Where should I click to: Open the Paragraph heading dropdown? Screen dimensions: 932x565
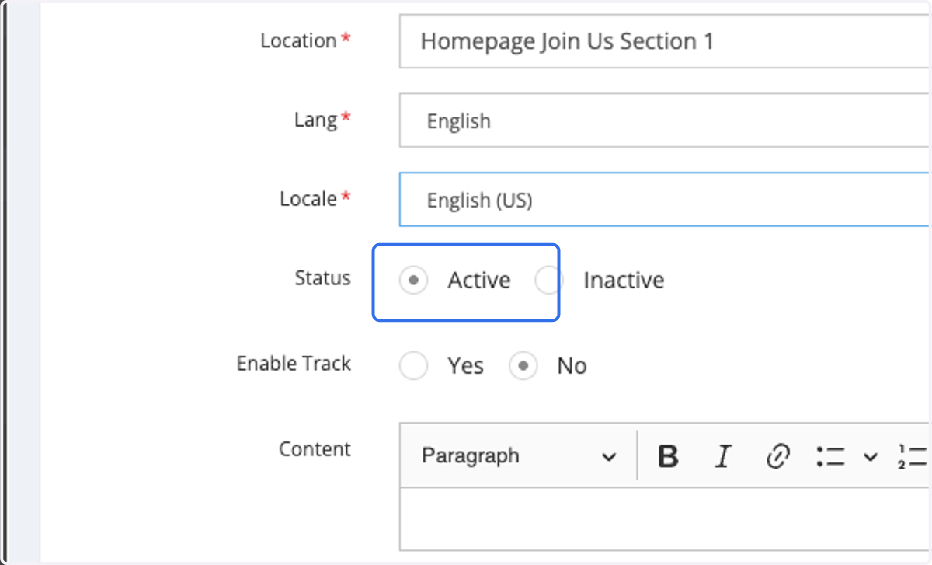coord(519,456)
